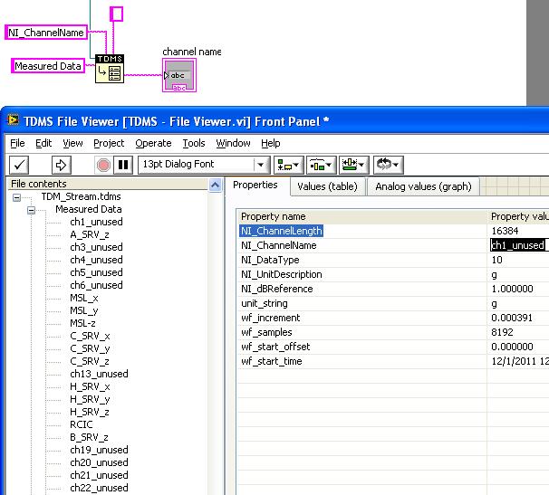549x495 pixels.
Task: Open the Distribute Objects toolbar menu
Action: click(321, 165)
